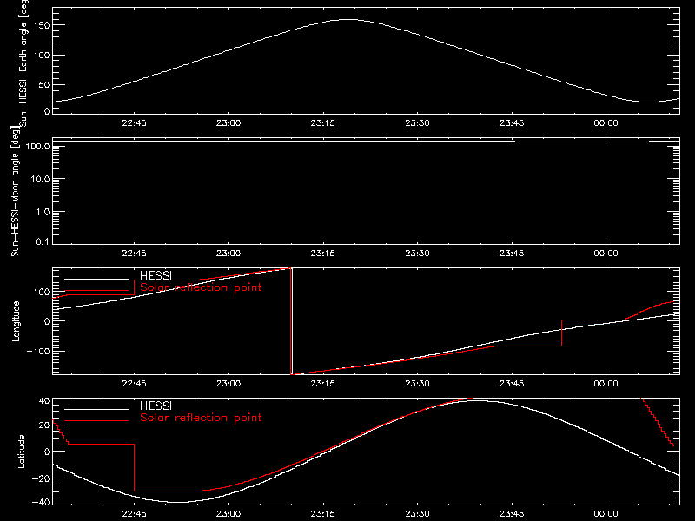Click 23:15 under the Latitude plot
This screenshot has width=695, height=521.
pyautogui.click(x=322, y=514)
